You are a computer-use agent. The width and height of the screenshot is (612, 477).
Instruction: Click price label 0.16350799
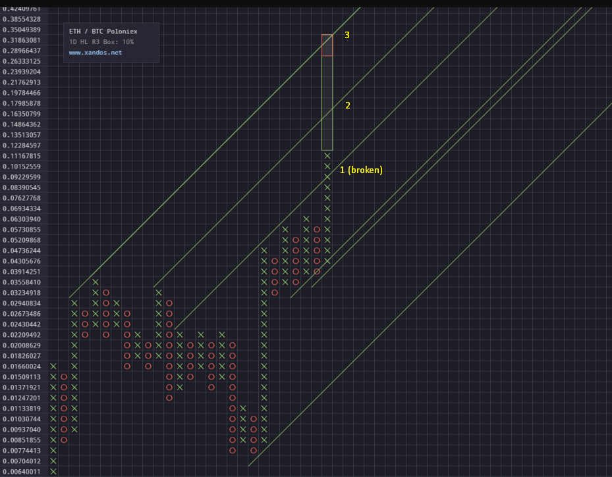22,114
